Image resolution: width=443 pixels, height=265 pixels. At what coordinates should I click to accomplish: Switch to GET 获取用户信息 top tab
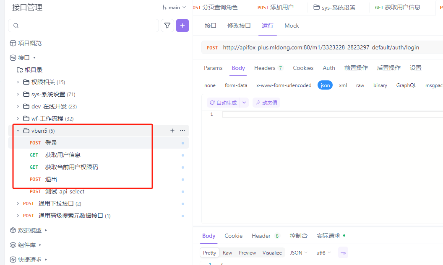(x=398, y=8)
